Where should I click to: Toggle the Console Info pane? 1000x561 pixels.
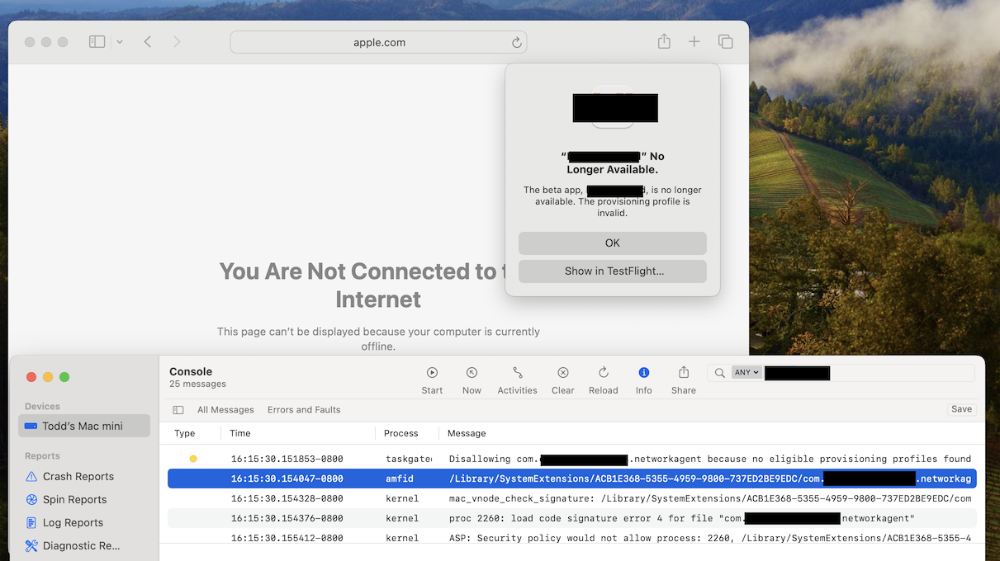click(x=644, y=381)
